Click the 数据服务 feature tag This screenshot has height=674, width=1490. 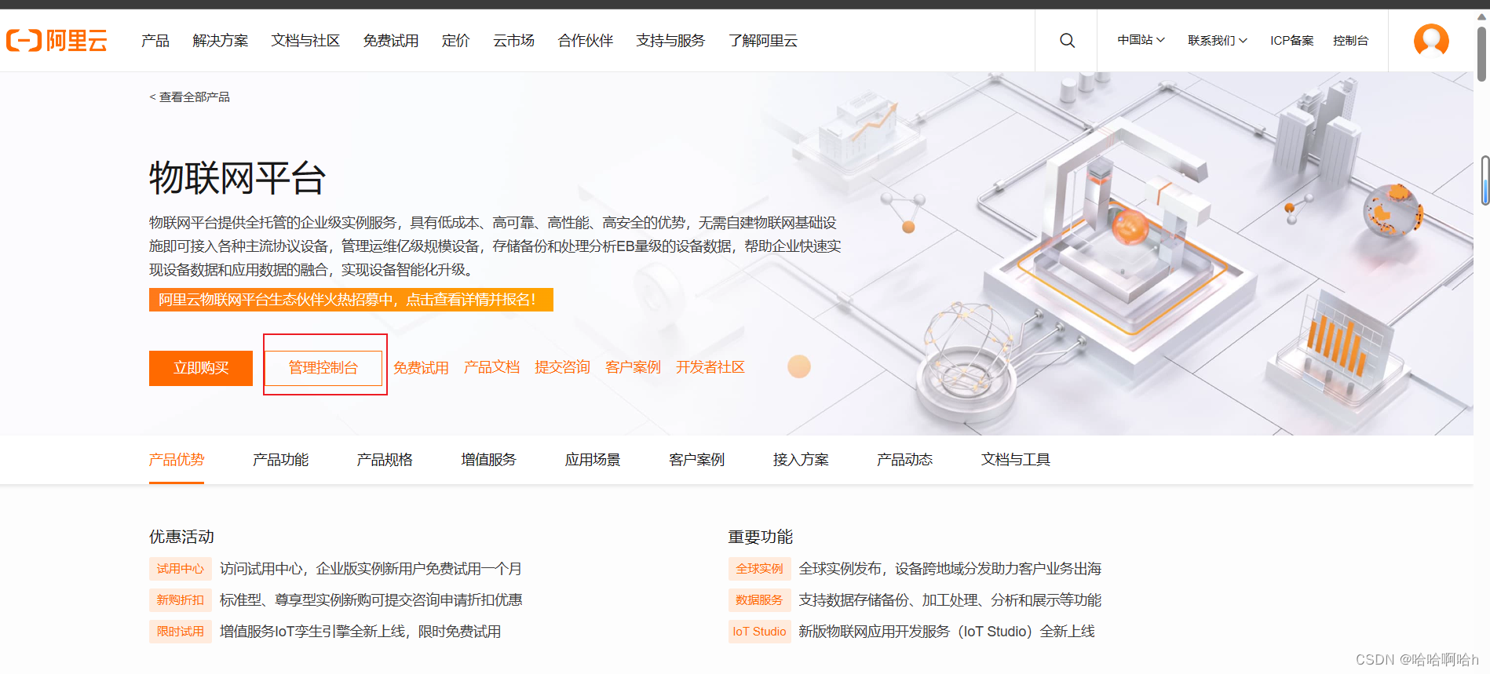click(758, 600)
